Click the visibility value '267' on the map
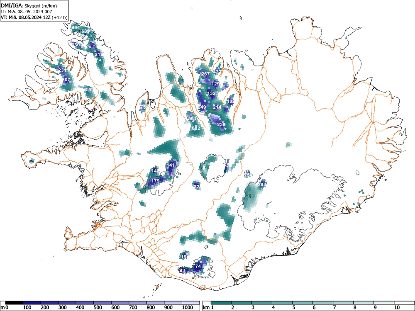 point(206,74)
